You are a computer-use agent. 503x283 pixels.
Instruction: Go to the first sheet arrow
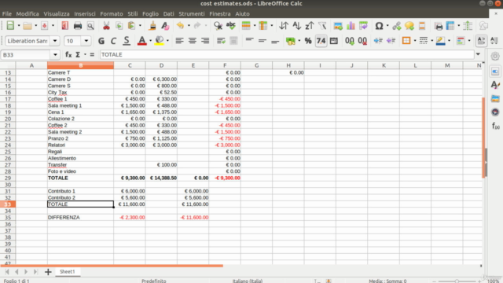[x=7, y=272]
